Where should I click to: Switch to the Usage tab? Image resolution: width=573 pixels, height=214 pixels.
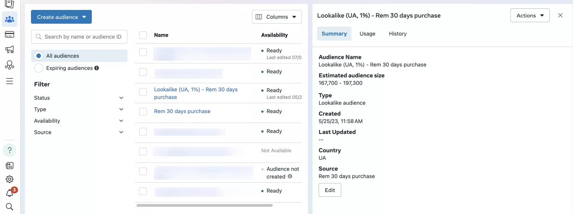pyautogui.click(x=367, y=34)
